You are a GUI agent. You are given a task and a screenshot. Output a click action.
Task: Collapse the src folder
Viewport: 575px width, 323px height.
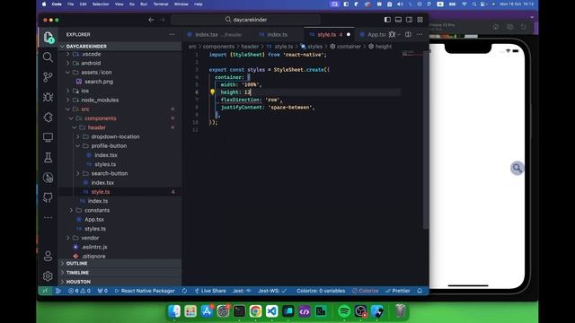119,109
